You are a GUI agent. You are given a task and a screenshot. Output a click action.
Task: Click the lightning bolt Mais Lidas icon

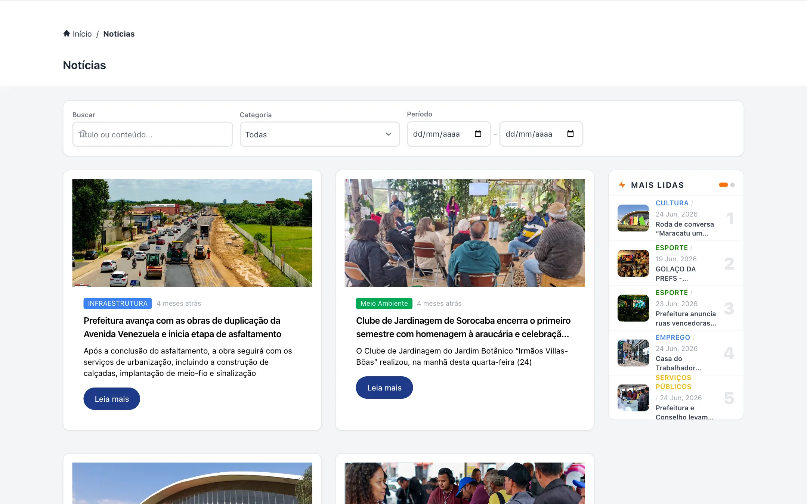pyautogui.click(x=622, y=185)
